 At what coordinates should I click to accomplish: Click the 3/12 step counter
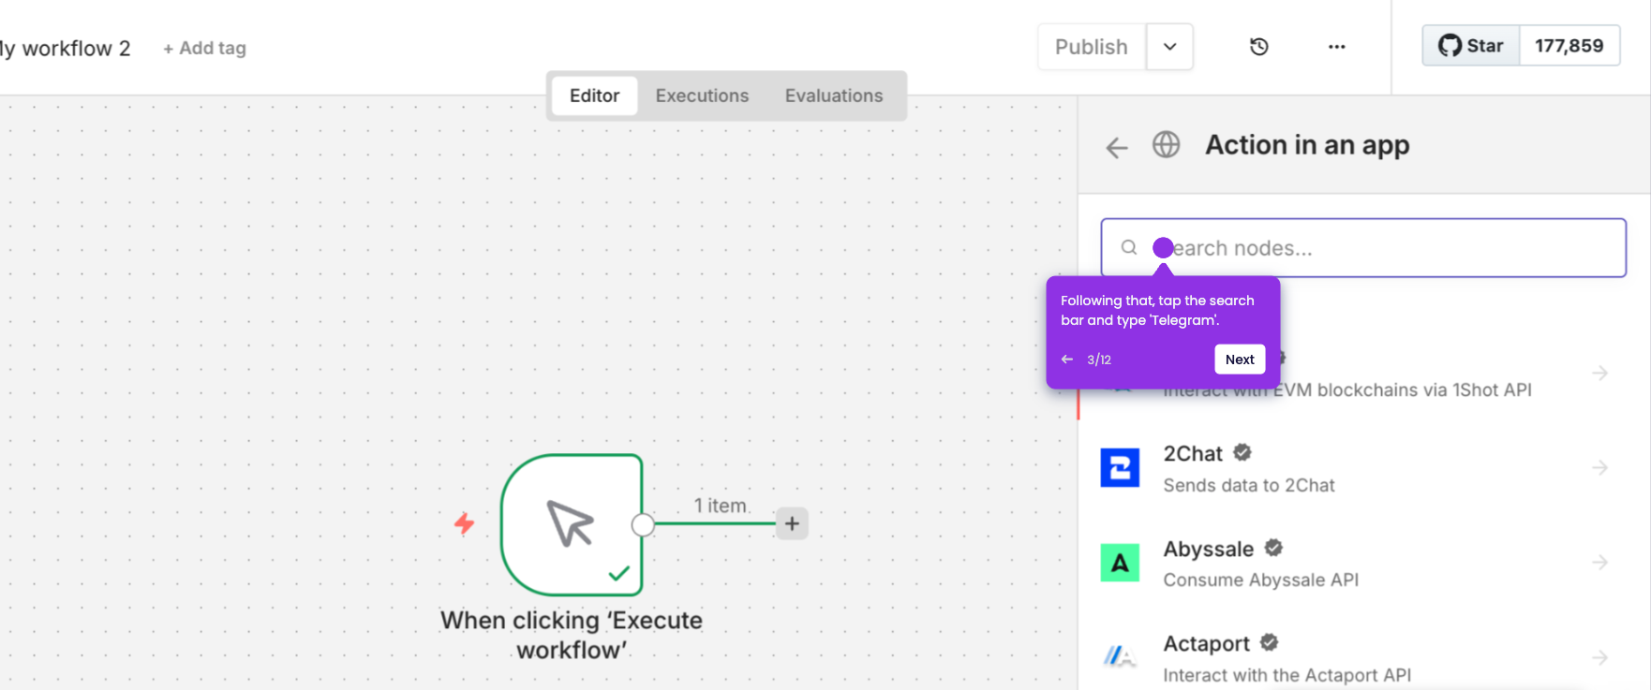click(x=1099, y=360)
